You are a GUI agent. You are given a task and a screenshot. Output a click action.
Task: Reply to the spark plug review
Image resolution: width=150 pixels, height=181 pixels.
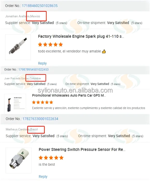[42, 63]
